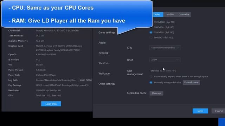Click the VT Enable value

point(39,65)
